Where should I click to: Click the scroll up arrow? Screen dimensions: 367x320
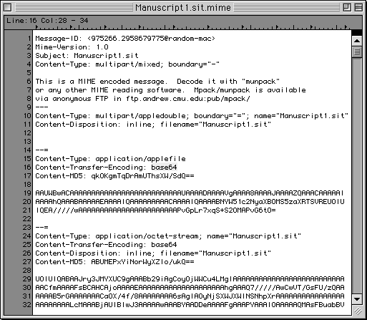357,41
